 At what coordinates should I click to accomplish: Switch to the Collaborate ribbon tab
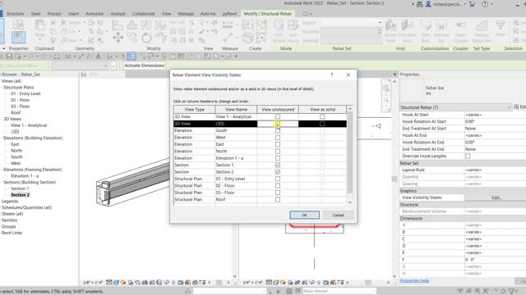[144, 14]
